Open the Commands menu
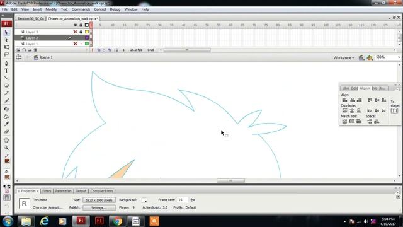This screenshot has width=403, height=227. pos(81,9)
